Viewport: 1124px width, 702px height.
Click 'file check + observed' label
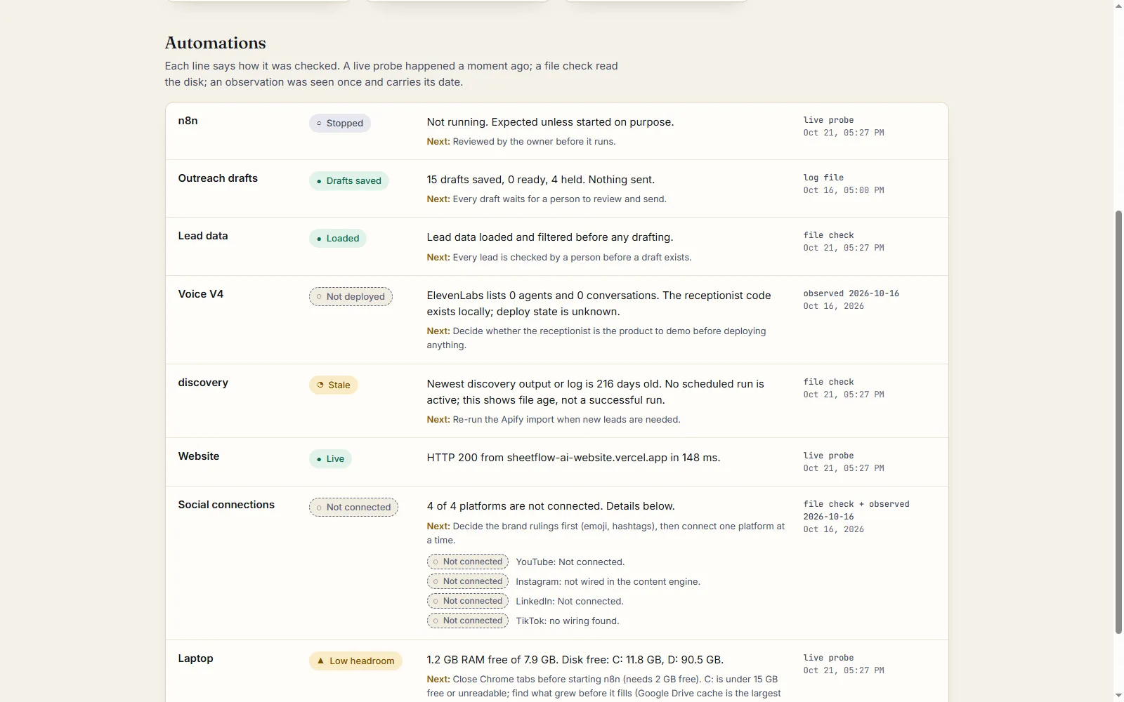pyautogui.click(x=856, y=504)
